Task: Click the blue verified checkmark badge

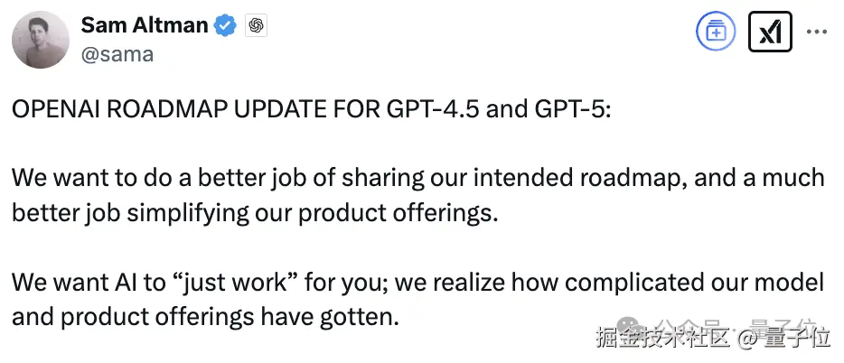Action: click(225, 26)
